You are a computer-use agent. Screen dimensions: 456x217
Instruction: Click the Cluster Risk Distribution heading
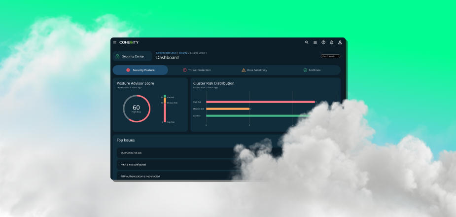pos(214,83)
